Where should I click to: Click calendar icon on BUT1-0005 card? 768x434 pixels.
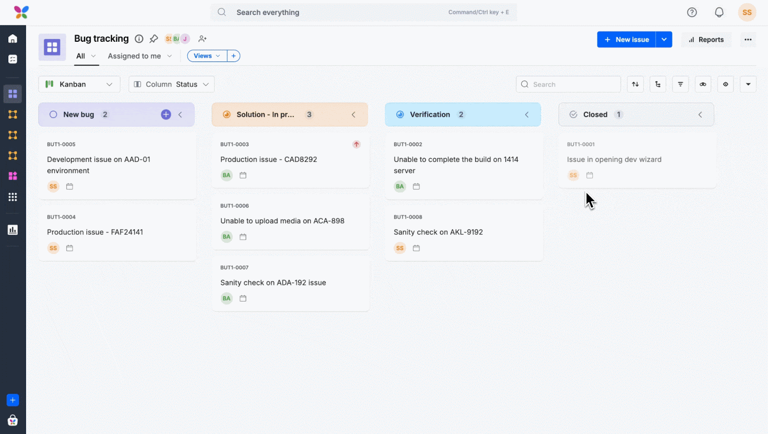(x=70, y=186)
